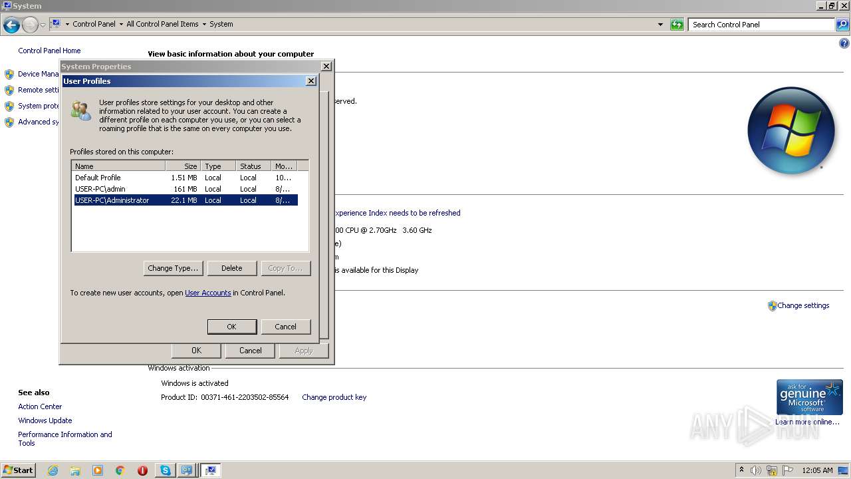Open the volume speaker tray icon
Viewport: 851px width, 479px height.
756,470
